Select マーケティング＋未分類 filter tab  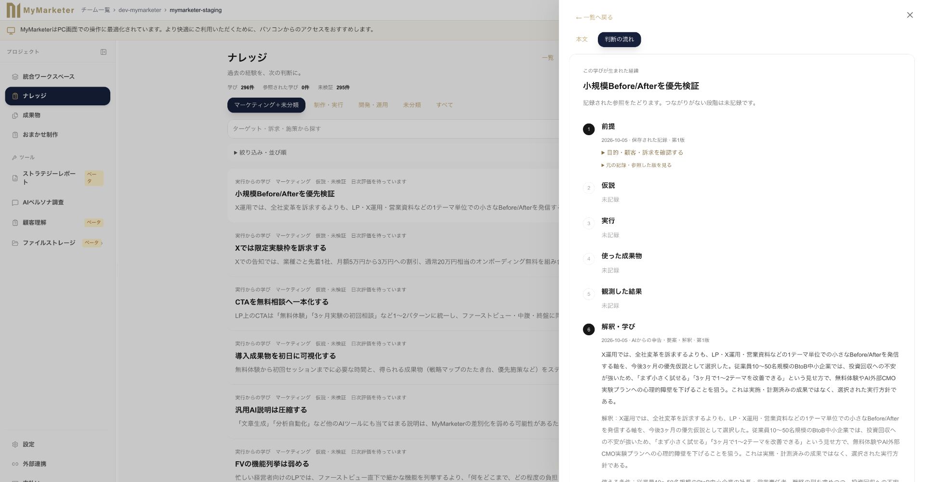pos(266,105)
